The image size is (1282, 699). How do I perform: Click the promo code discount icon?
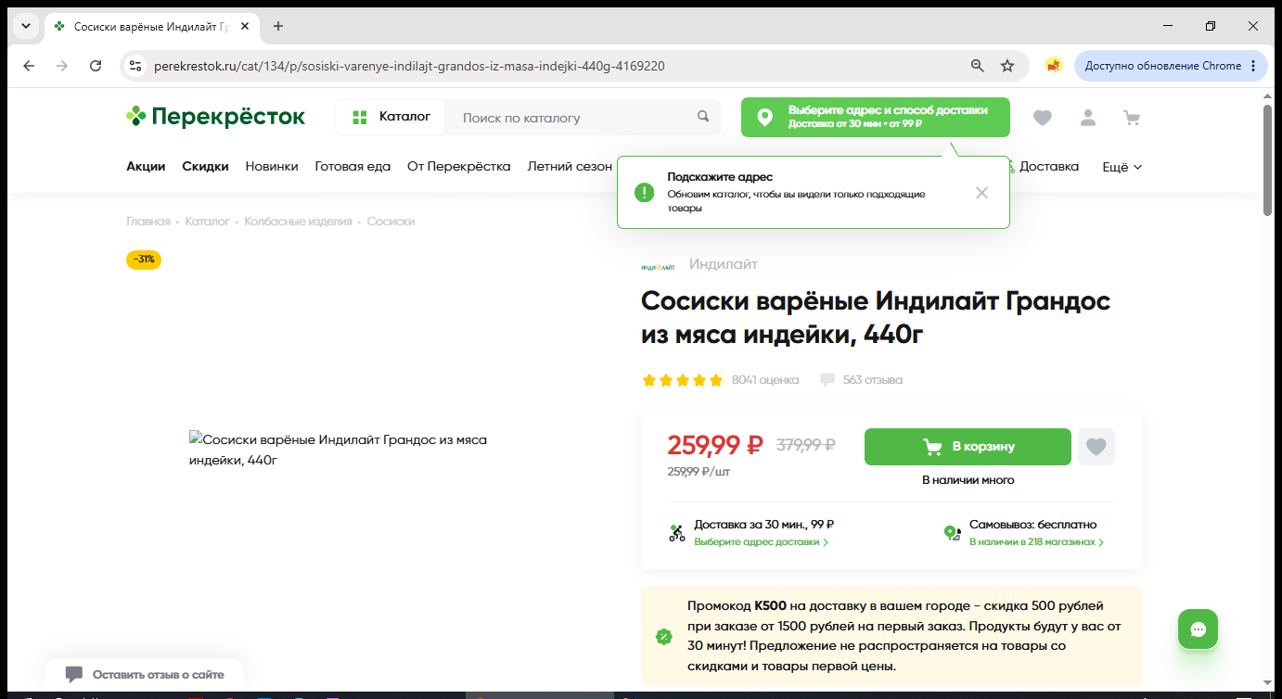(x=663, y=637)
